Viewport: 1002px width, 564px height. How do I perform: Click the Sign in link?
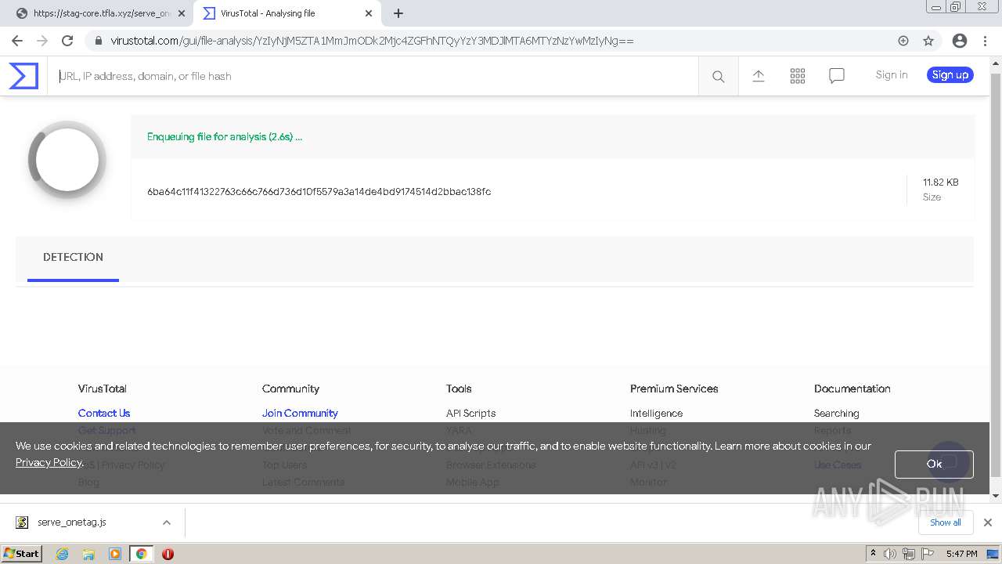892,75
